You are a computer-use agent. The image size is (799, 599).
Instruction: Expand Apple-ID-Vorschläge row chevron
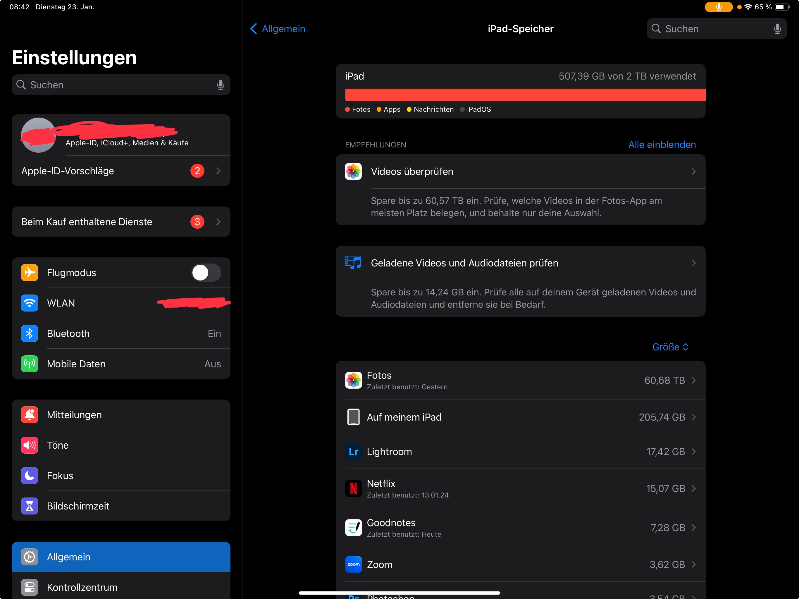[218, 171]
